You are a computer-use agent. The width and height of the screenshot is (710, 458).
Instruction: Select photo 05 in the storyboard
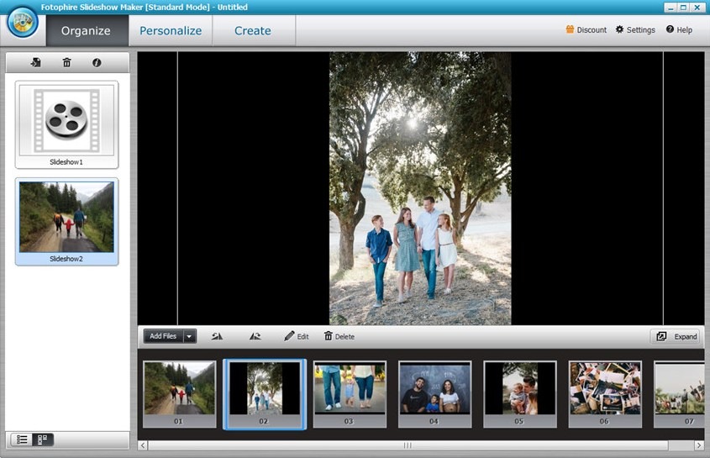(520, 394)
